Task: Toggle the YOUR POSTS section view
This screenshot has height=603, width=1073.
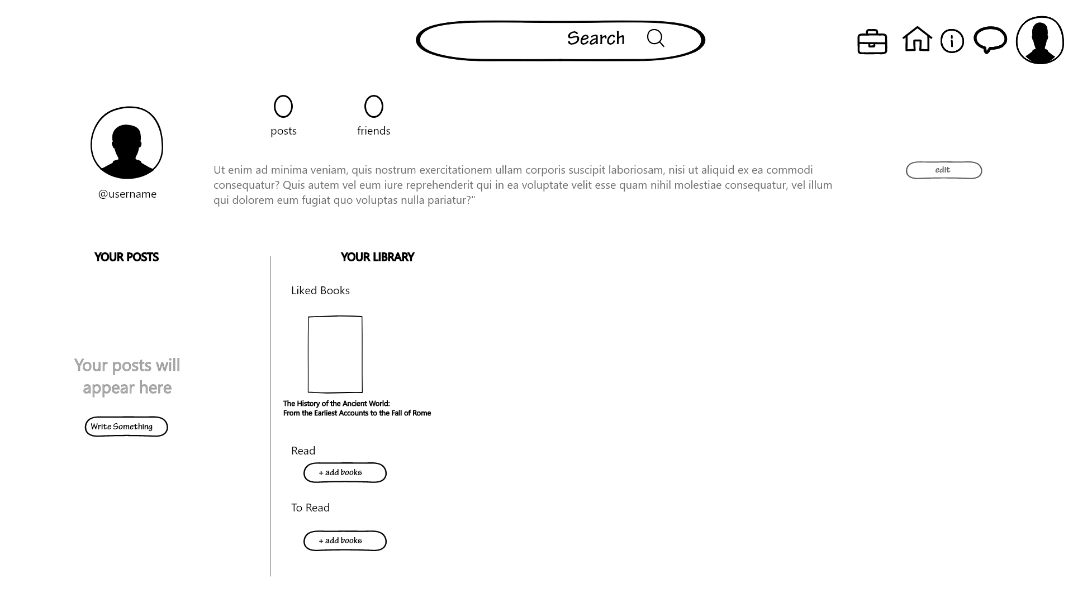Action: coord(126,256)
